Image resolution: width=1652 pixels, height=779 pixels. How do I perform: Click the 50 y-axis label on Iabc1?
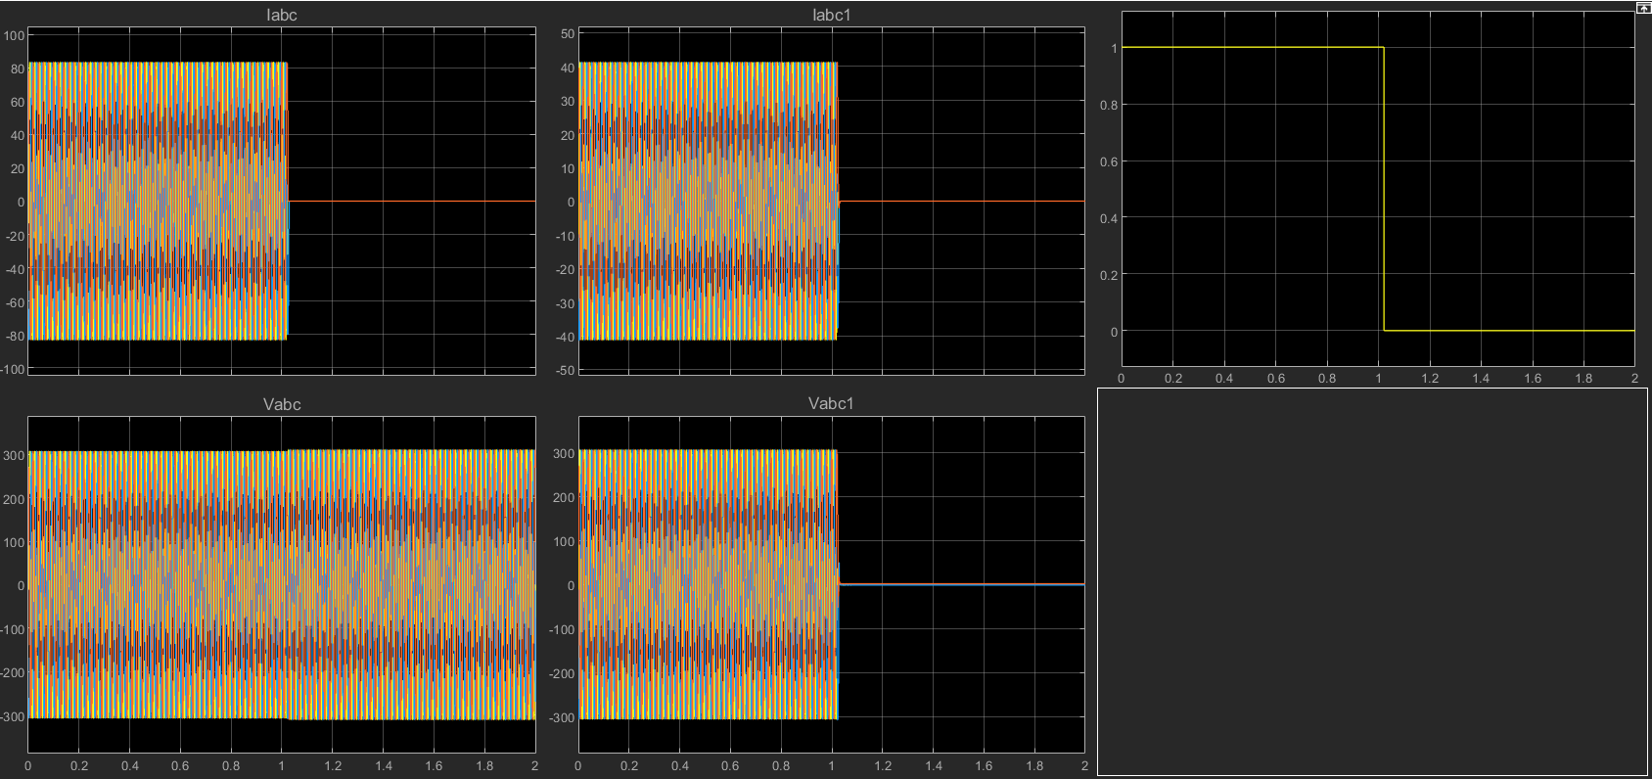tap(568, 33)
